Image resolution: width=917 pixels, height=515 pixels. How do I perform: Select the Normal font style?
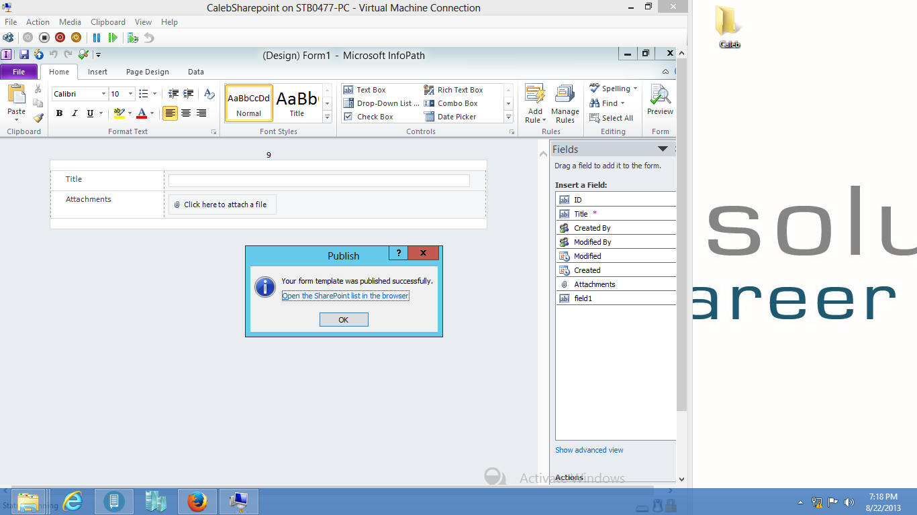pyautogui.click(x=248, y=103)
